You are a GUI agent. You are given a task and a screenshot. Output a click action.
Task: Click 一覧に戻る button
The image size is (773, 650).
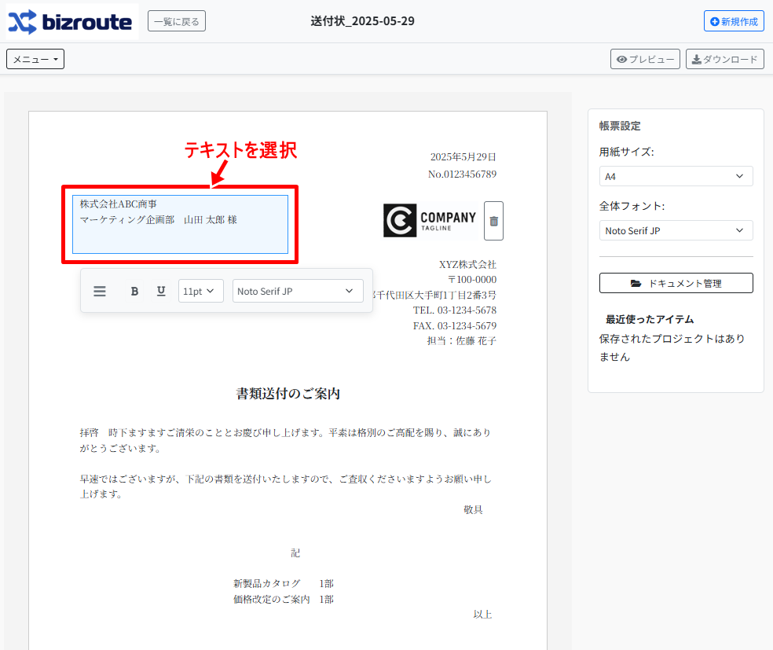click(177, 21)
